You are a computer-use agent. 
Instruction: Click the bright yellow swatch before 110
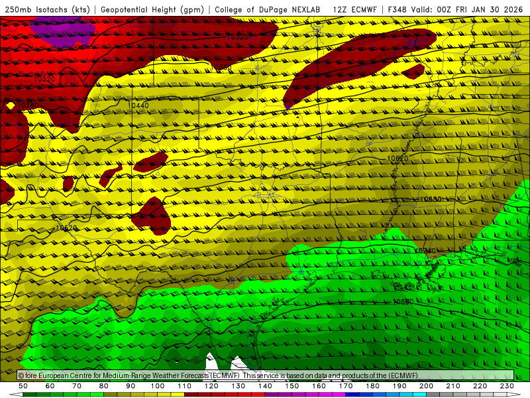178,395
